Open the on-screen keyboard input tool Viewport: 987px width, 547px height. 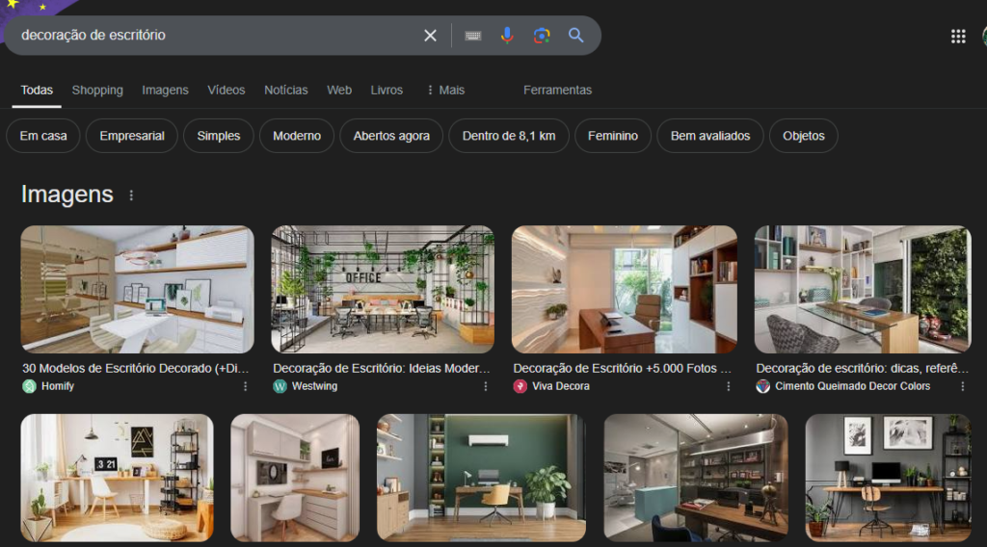coord(472,36)
